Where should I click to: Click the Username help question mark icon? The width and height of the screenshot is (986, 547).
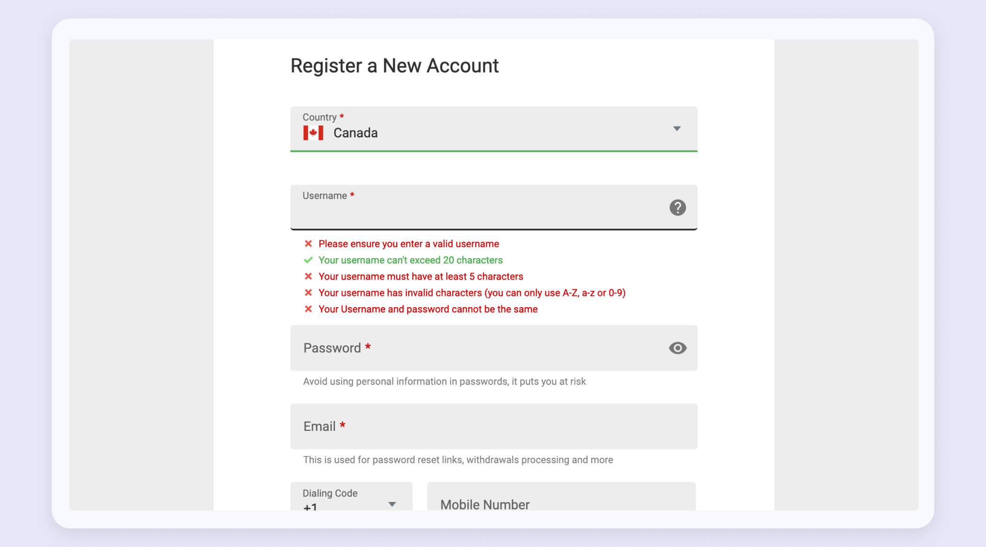click(678, 208)
